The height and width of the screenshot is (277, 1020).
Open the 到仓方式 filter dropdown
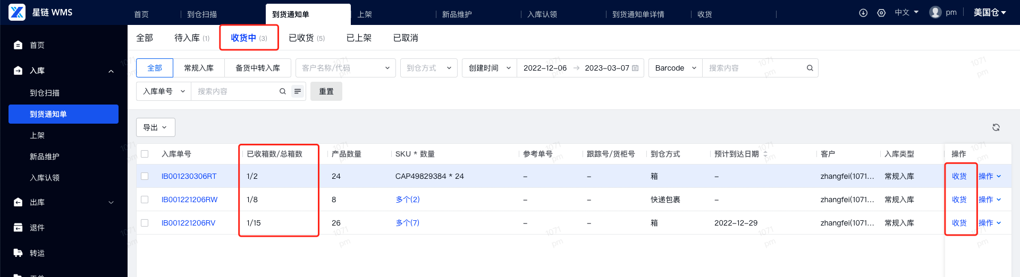(x=428, y=68)
